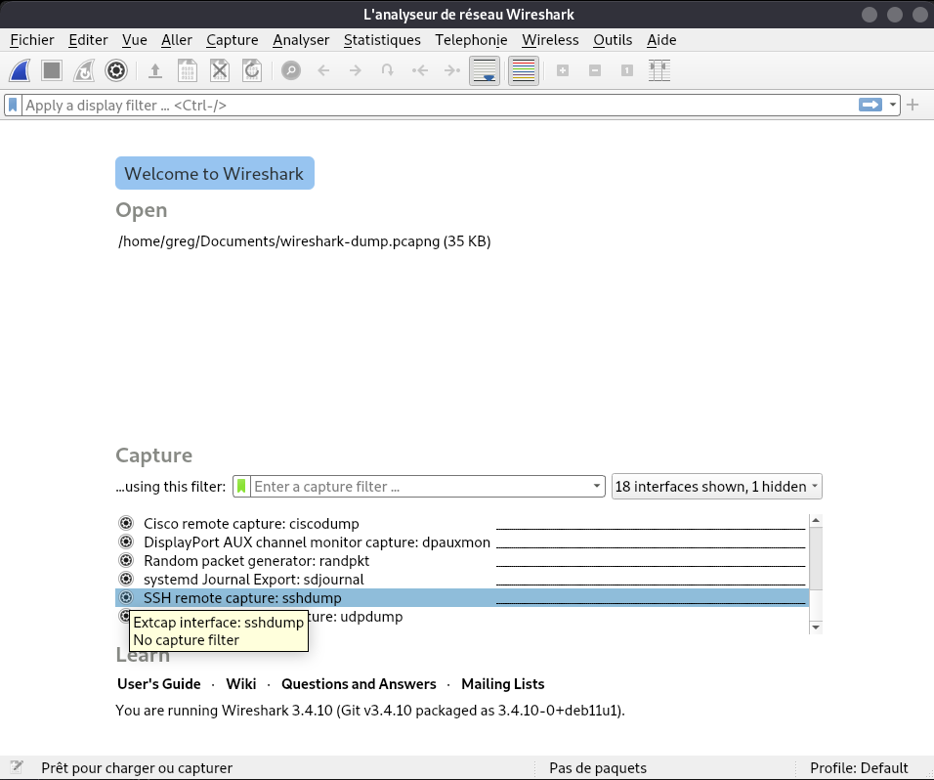Viewport: 934px width, 780px height.
Task: Add a display filter button with the plus icon
Action: tap(913, 105)
